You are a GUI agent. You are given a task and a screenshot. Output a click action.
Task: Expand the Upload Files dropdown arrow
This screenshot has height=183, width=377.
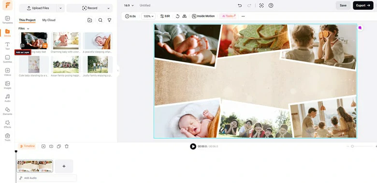(60, 8)
